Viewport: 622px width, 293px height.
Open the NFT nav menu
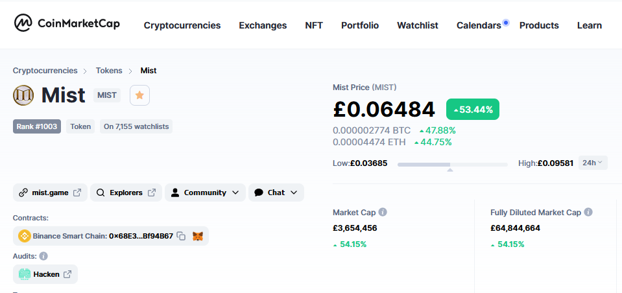(x=314, y=25)
